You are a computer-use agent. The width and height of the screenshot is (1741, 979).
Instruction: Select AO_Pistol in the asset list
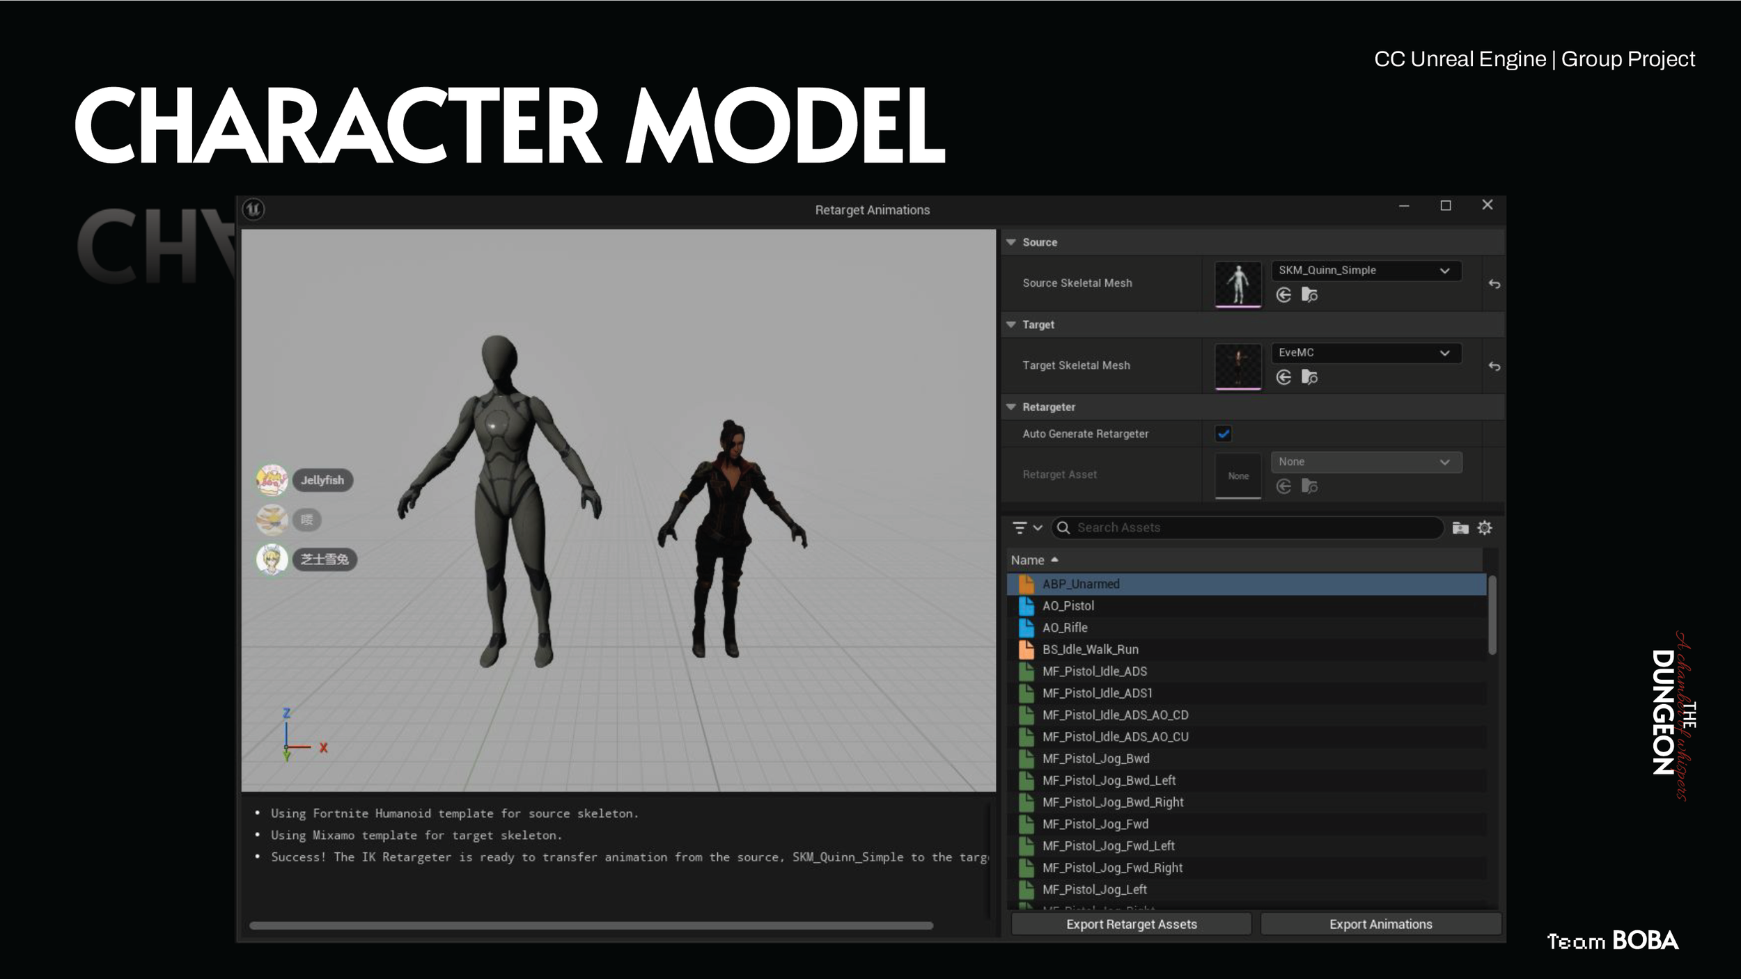(1247, 606)
